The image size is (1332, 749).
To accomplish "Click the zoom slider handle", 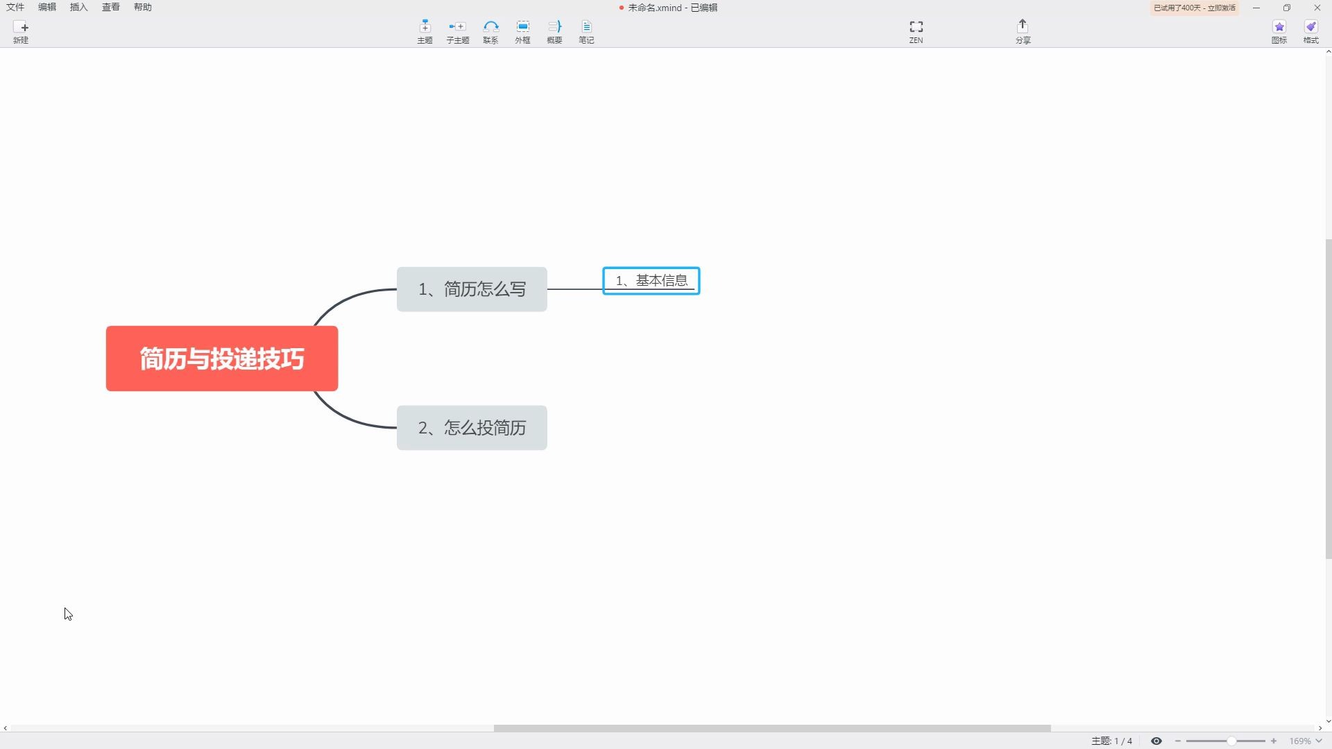I will pos(1231,741).
